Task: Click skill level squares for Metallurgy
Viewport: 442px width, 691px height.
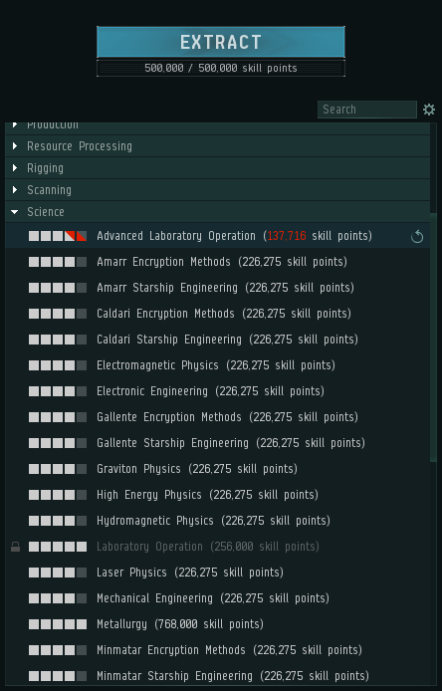Action: point(58,624)
